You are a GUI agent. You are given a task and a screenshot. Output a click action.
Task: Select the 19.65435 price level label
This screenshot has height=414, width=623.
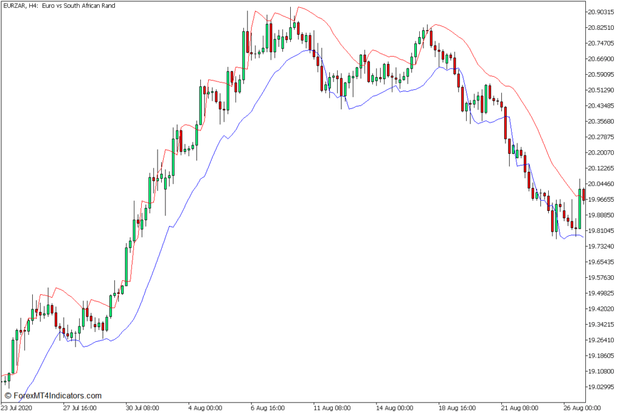[603, 262]
